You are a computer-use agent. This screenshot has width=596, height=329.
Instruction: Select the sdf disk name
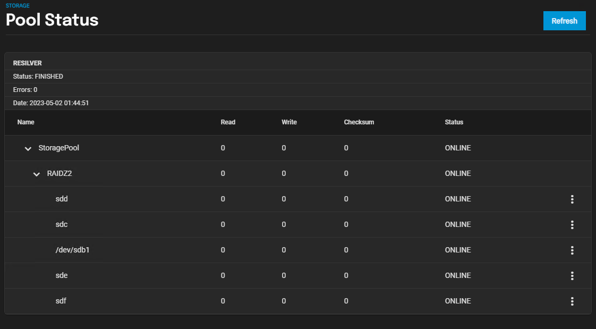(61, 300)
